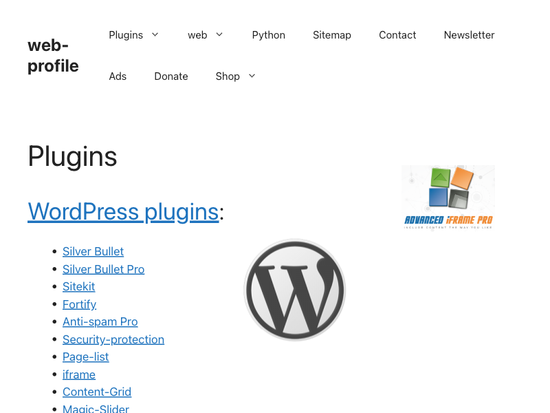Click the Plugins page heading

point(72,157)
